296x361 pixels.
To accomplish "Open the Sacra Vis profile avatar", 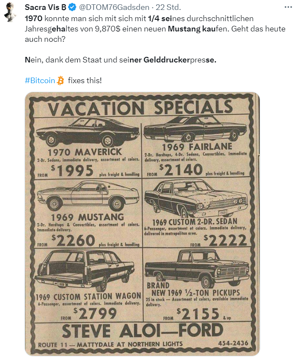I will point(10,12).
